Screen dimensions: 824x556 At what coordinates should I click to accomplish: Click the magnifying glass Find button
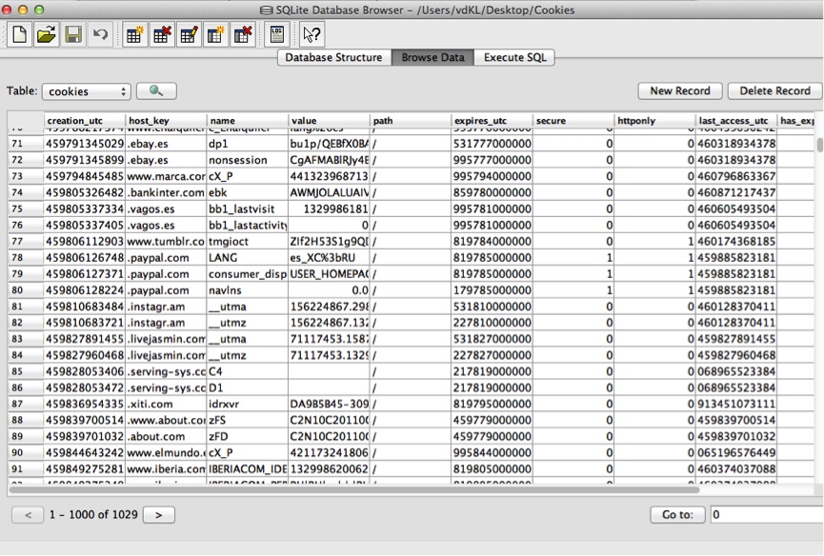156,90
